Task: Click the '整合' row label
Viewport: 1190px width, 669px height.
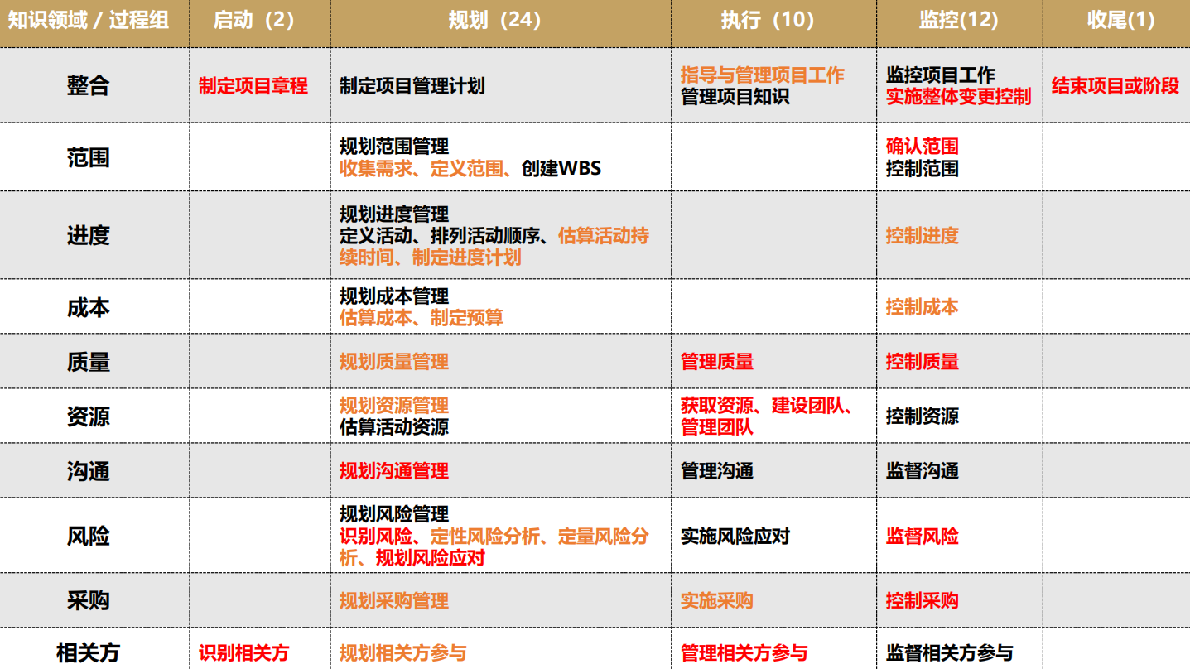Action: [x=88, y=85]
